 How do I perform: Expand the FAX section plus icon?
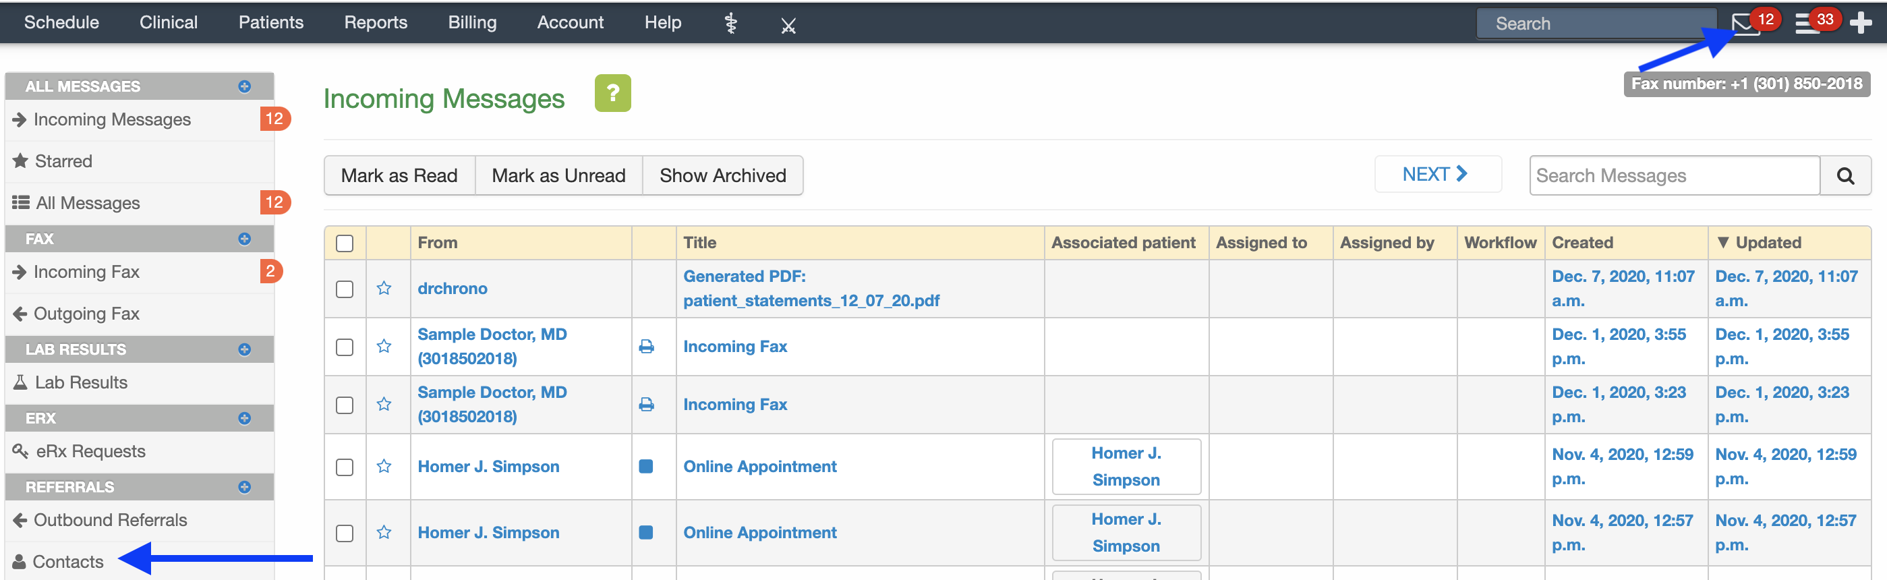(x=245, y=239)
